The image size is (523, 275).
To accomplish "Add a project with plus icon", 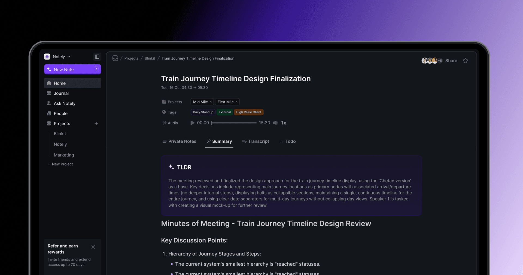I will pyautogui.click(x=96, y=124).
